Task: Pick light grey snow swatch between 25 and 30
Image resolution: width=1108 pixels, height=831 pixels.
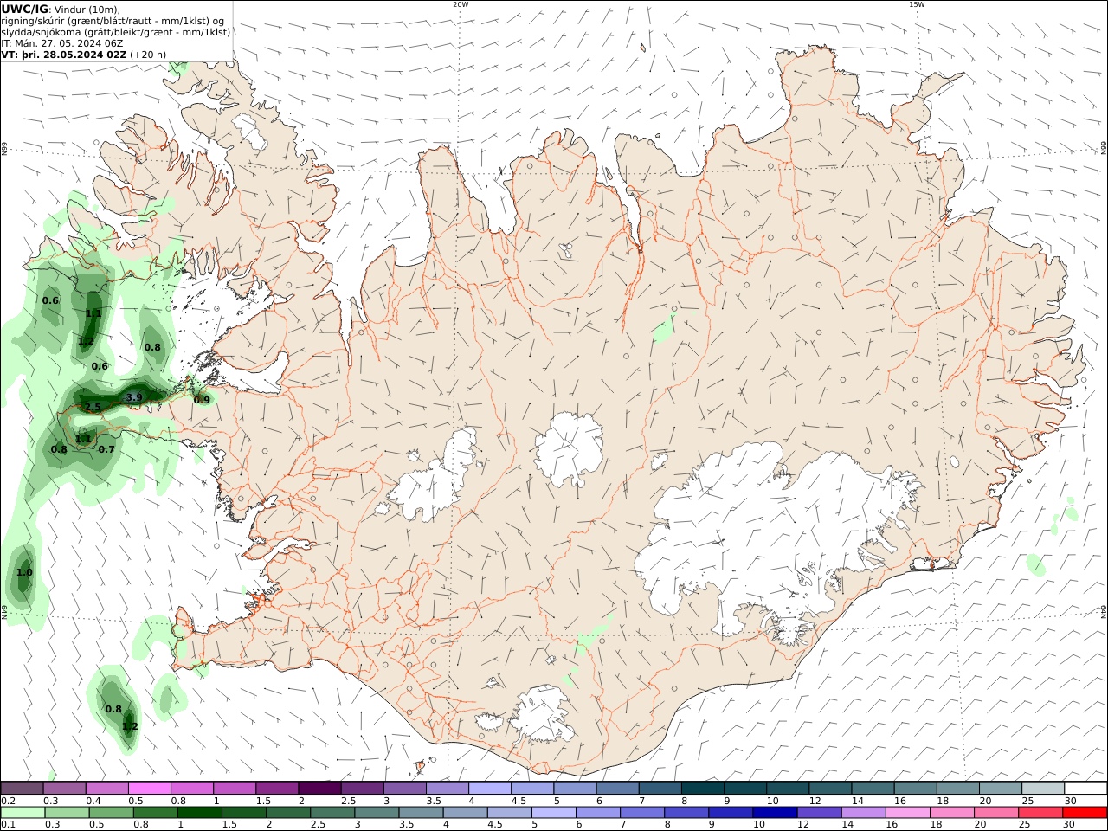Action: pos(1041,788)
